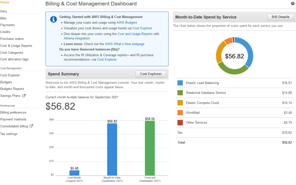Click the green Forecast $59.55 bar
This screenshot has width=296, height=185.
point(150,148)
